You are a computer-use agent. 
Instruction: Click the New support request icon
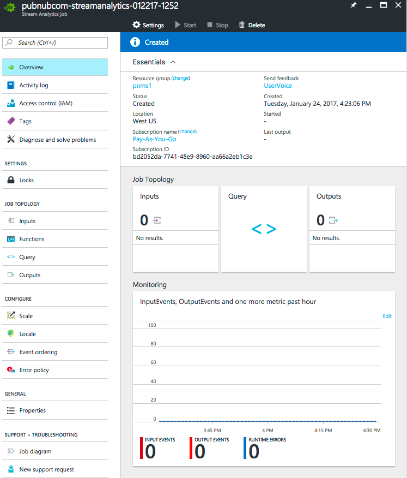(x=11, y=469)
